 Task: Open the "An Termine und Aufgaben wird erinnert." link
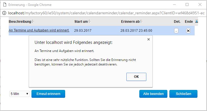tap(39, 31)
